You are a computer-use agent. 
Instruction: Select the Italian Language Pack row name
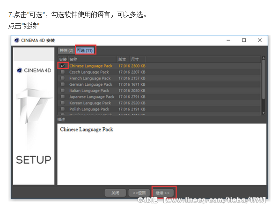click(89, 90)
